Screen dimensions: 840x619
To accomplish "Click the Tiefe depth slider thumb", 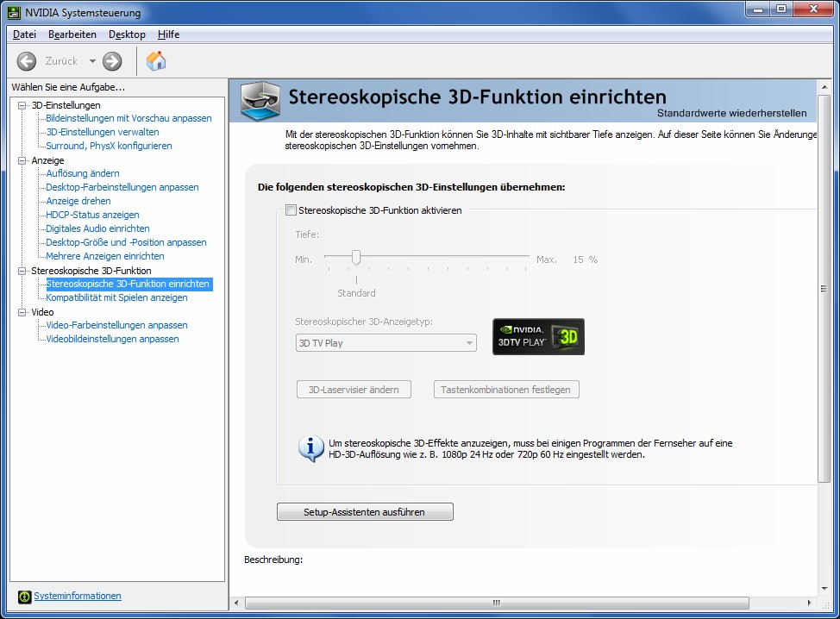I will tap(356, 258).
